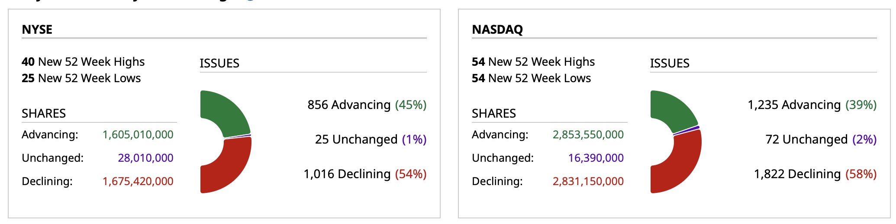Viewport: 896px width, 224px height.
Task: Click NYSE unchanged shares value 28,010,000
Action: pyautogui.click(x=145, y=158)
